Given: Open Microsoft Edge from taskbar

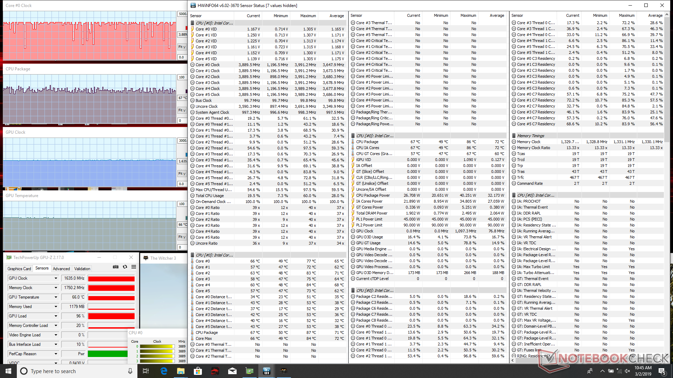Looking at the screenshot, I should click(164, 371).
